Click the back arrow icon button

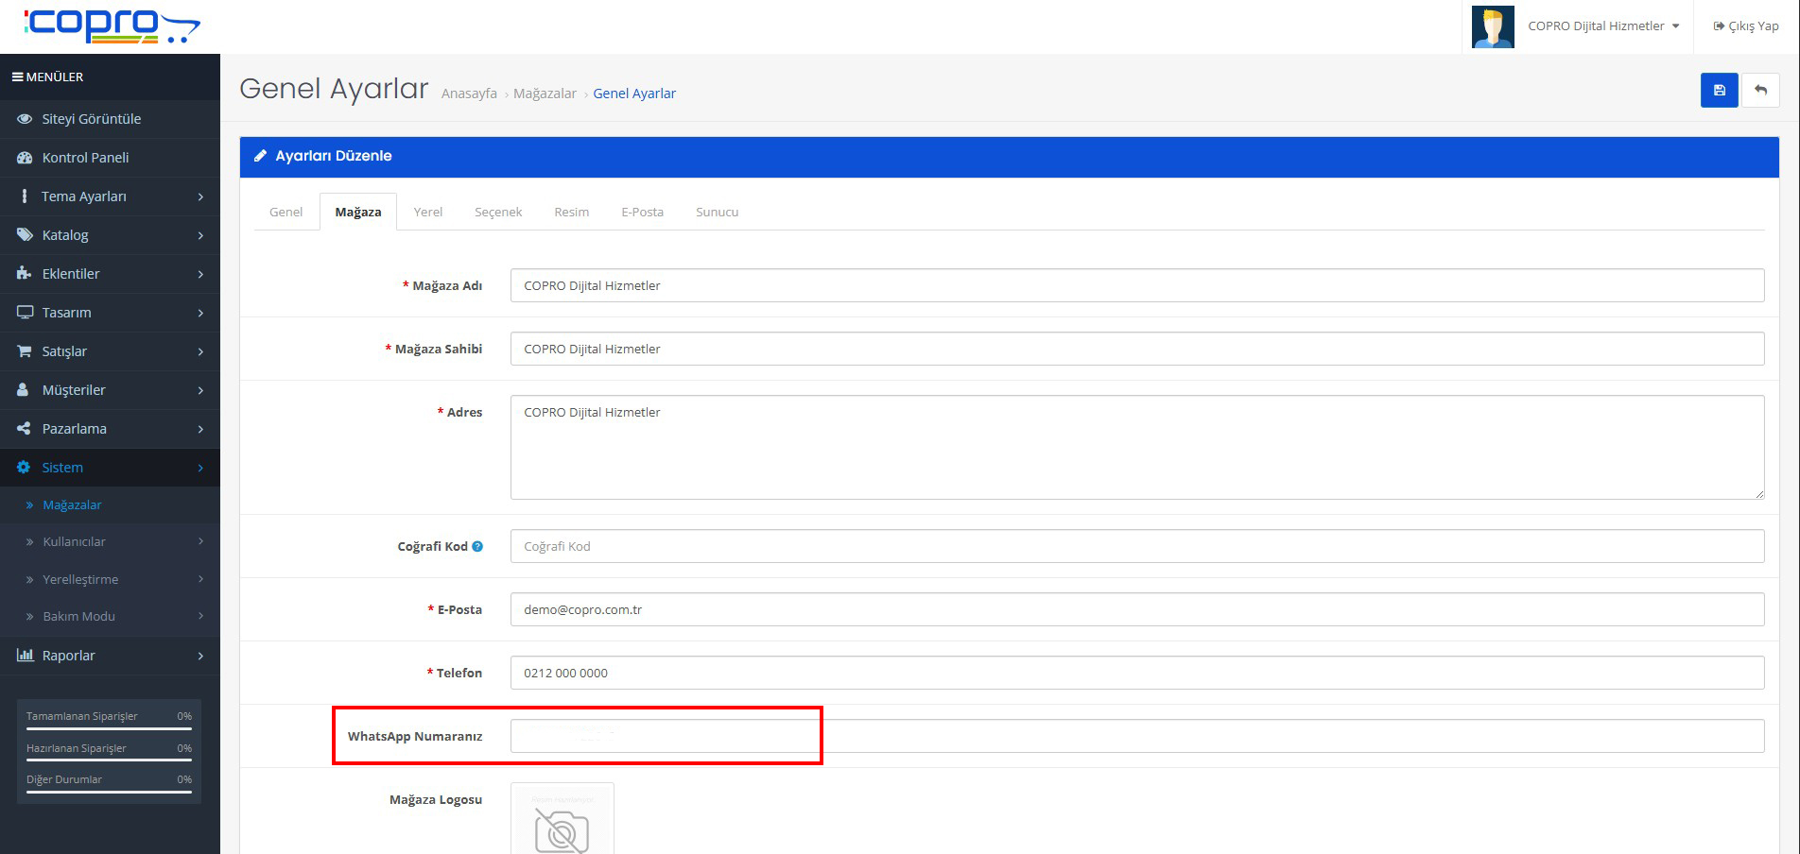1760,91
